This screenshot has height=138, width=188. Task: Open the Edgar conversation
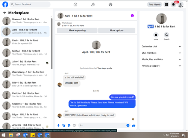pos(26,116)
